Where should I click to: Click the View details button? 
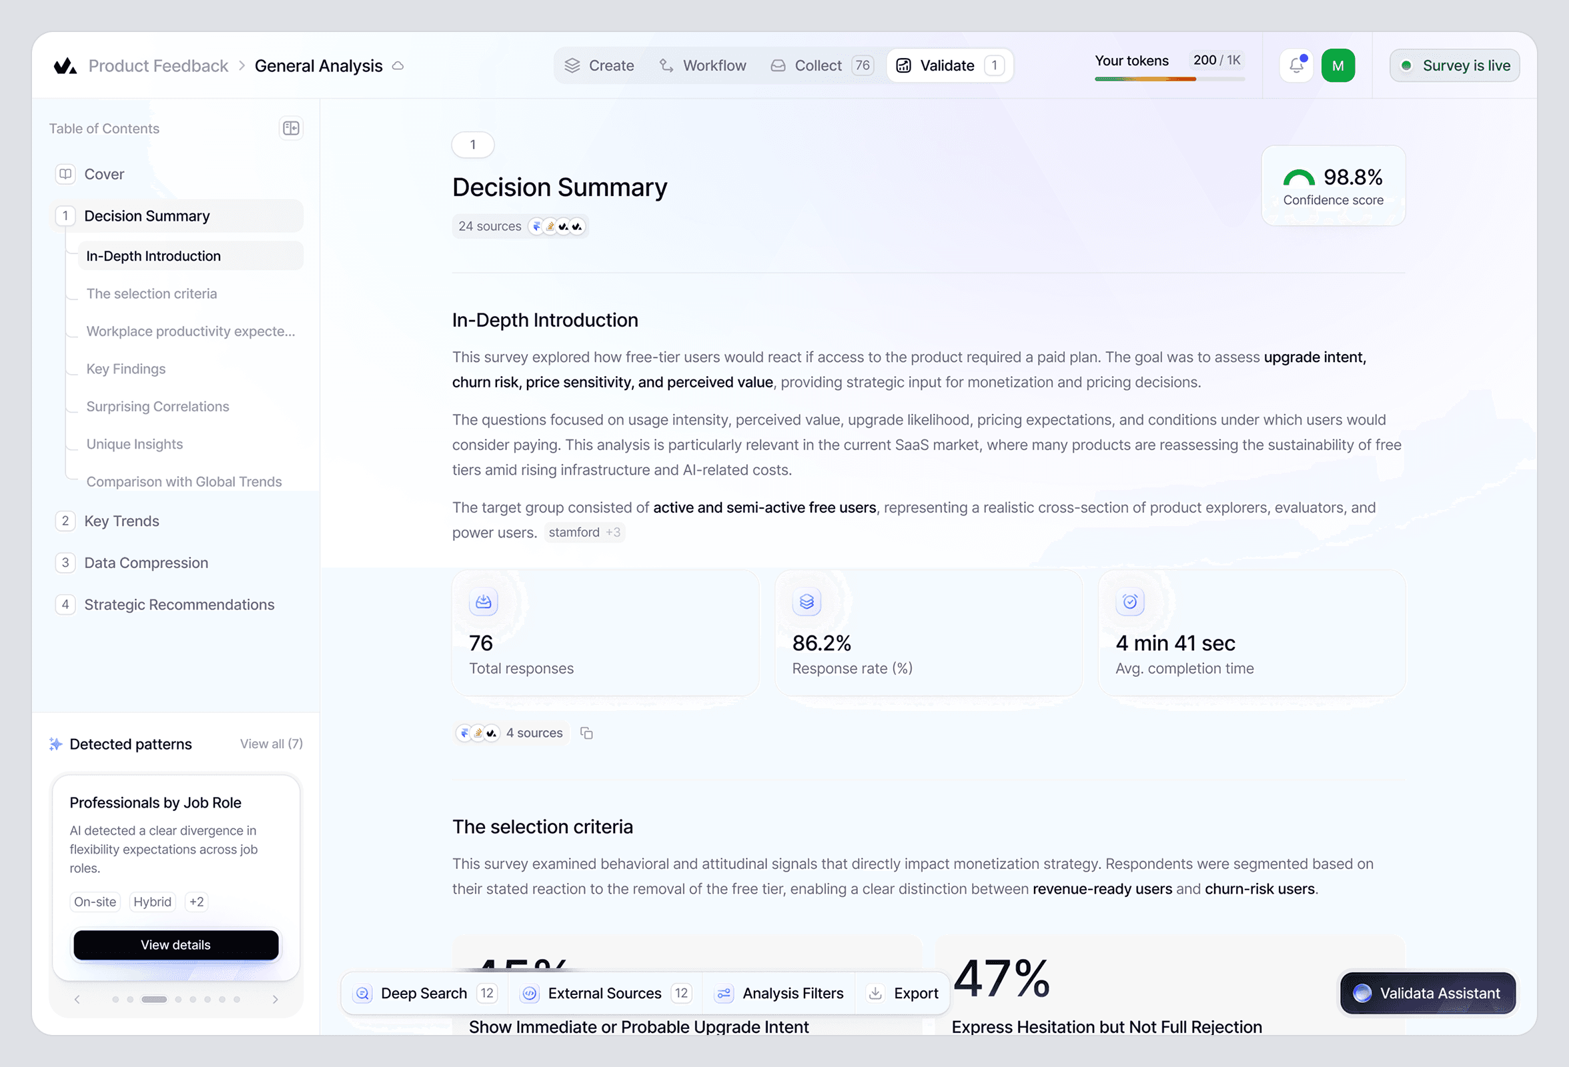(175, 945)
